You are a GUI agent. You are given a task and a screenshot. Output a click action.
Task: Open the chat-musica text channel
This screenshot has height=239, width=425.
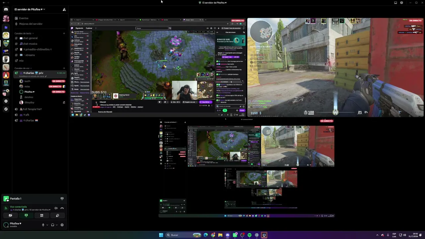(40, 44)
